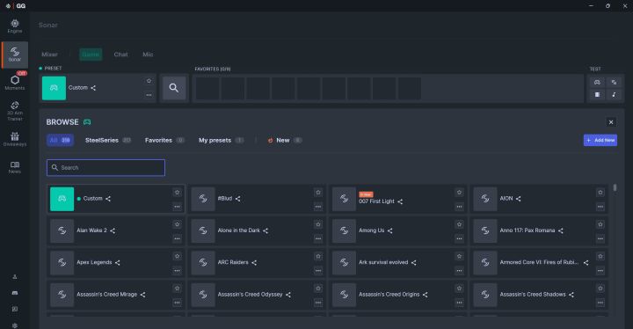Filter presets by Favorites
Viewport: 633px width, 329px height.
[x=164, y=140]
